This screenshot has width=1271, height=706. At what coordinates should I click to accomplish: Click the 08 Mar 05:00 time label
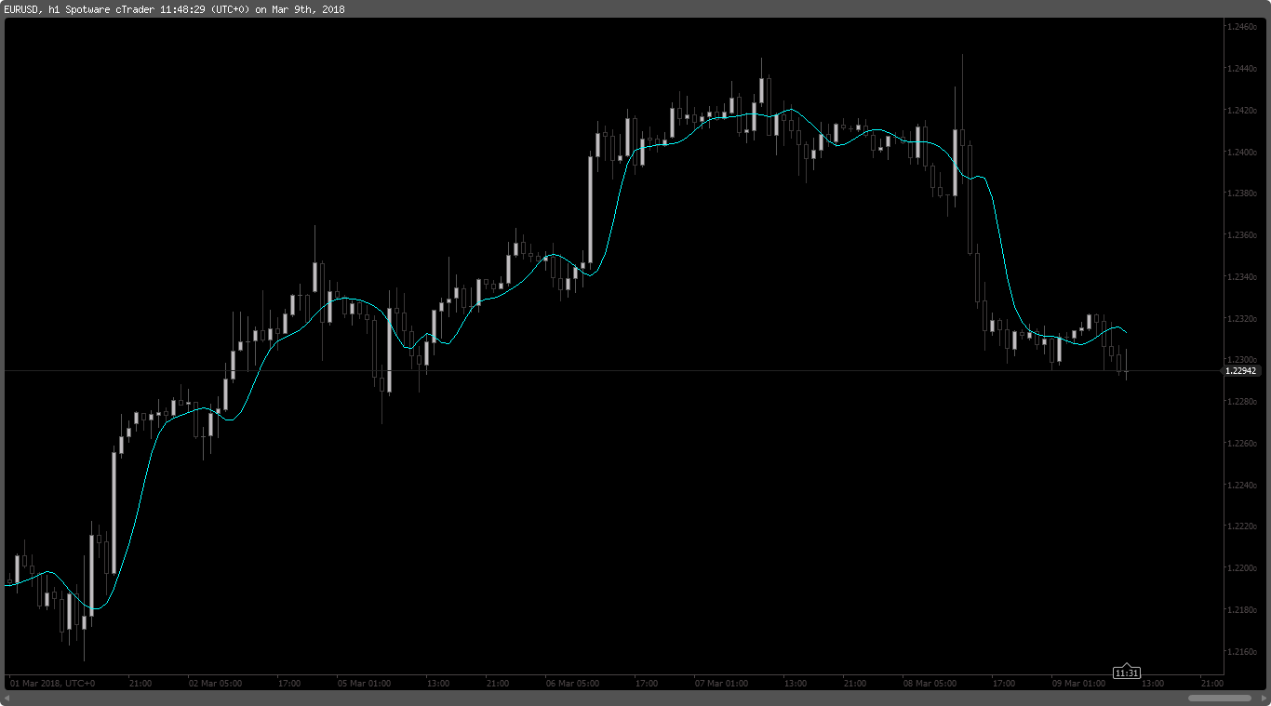click(930, 684)
